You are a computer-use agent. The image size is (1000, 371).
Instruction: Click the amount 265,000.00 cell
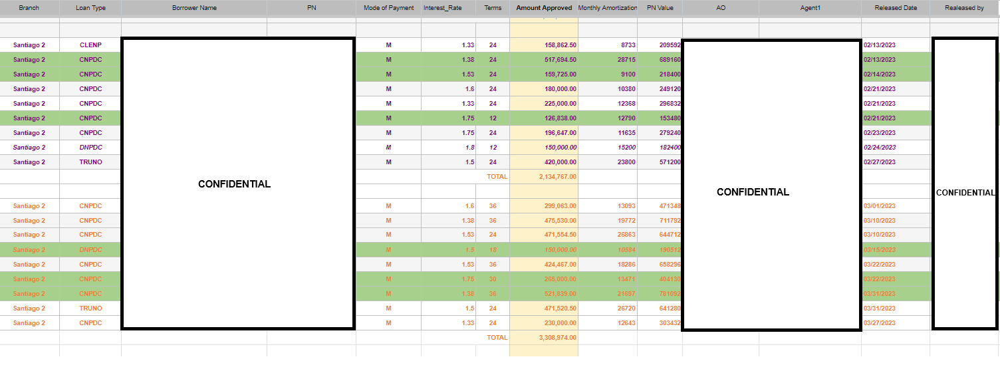(x=544, y=279)
